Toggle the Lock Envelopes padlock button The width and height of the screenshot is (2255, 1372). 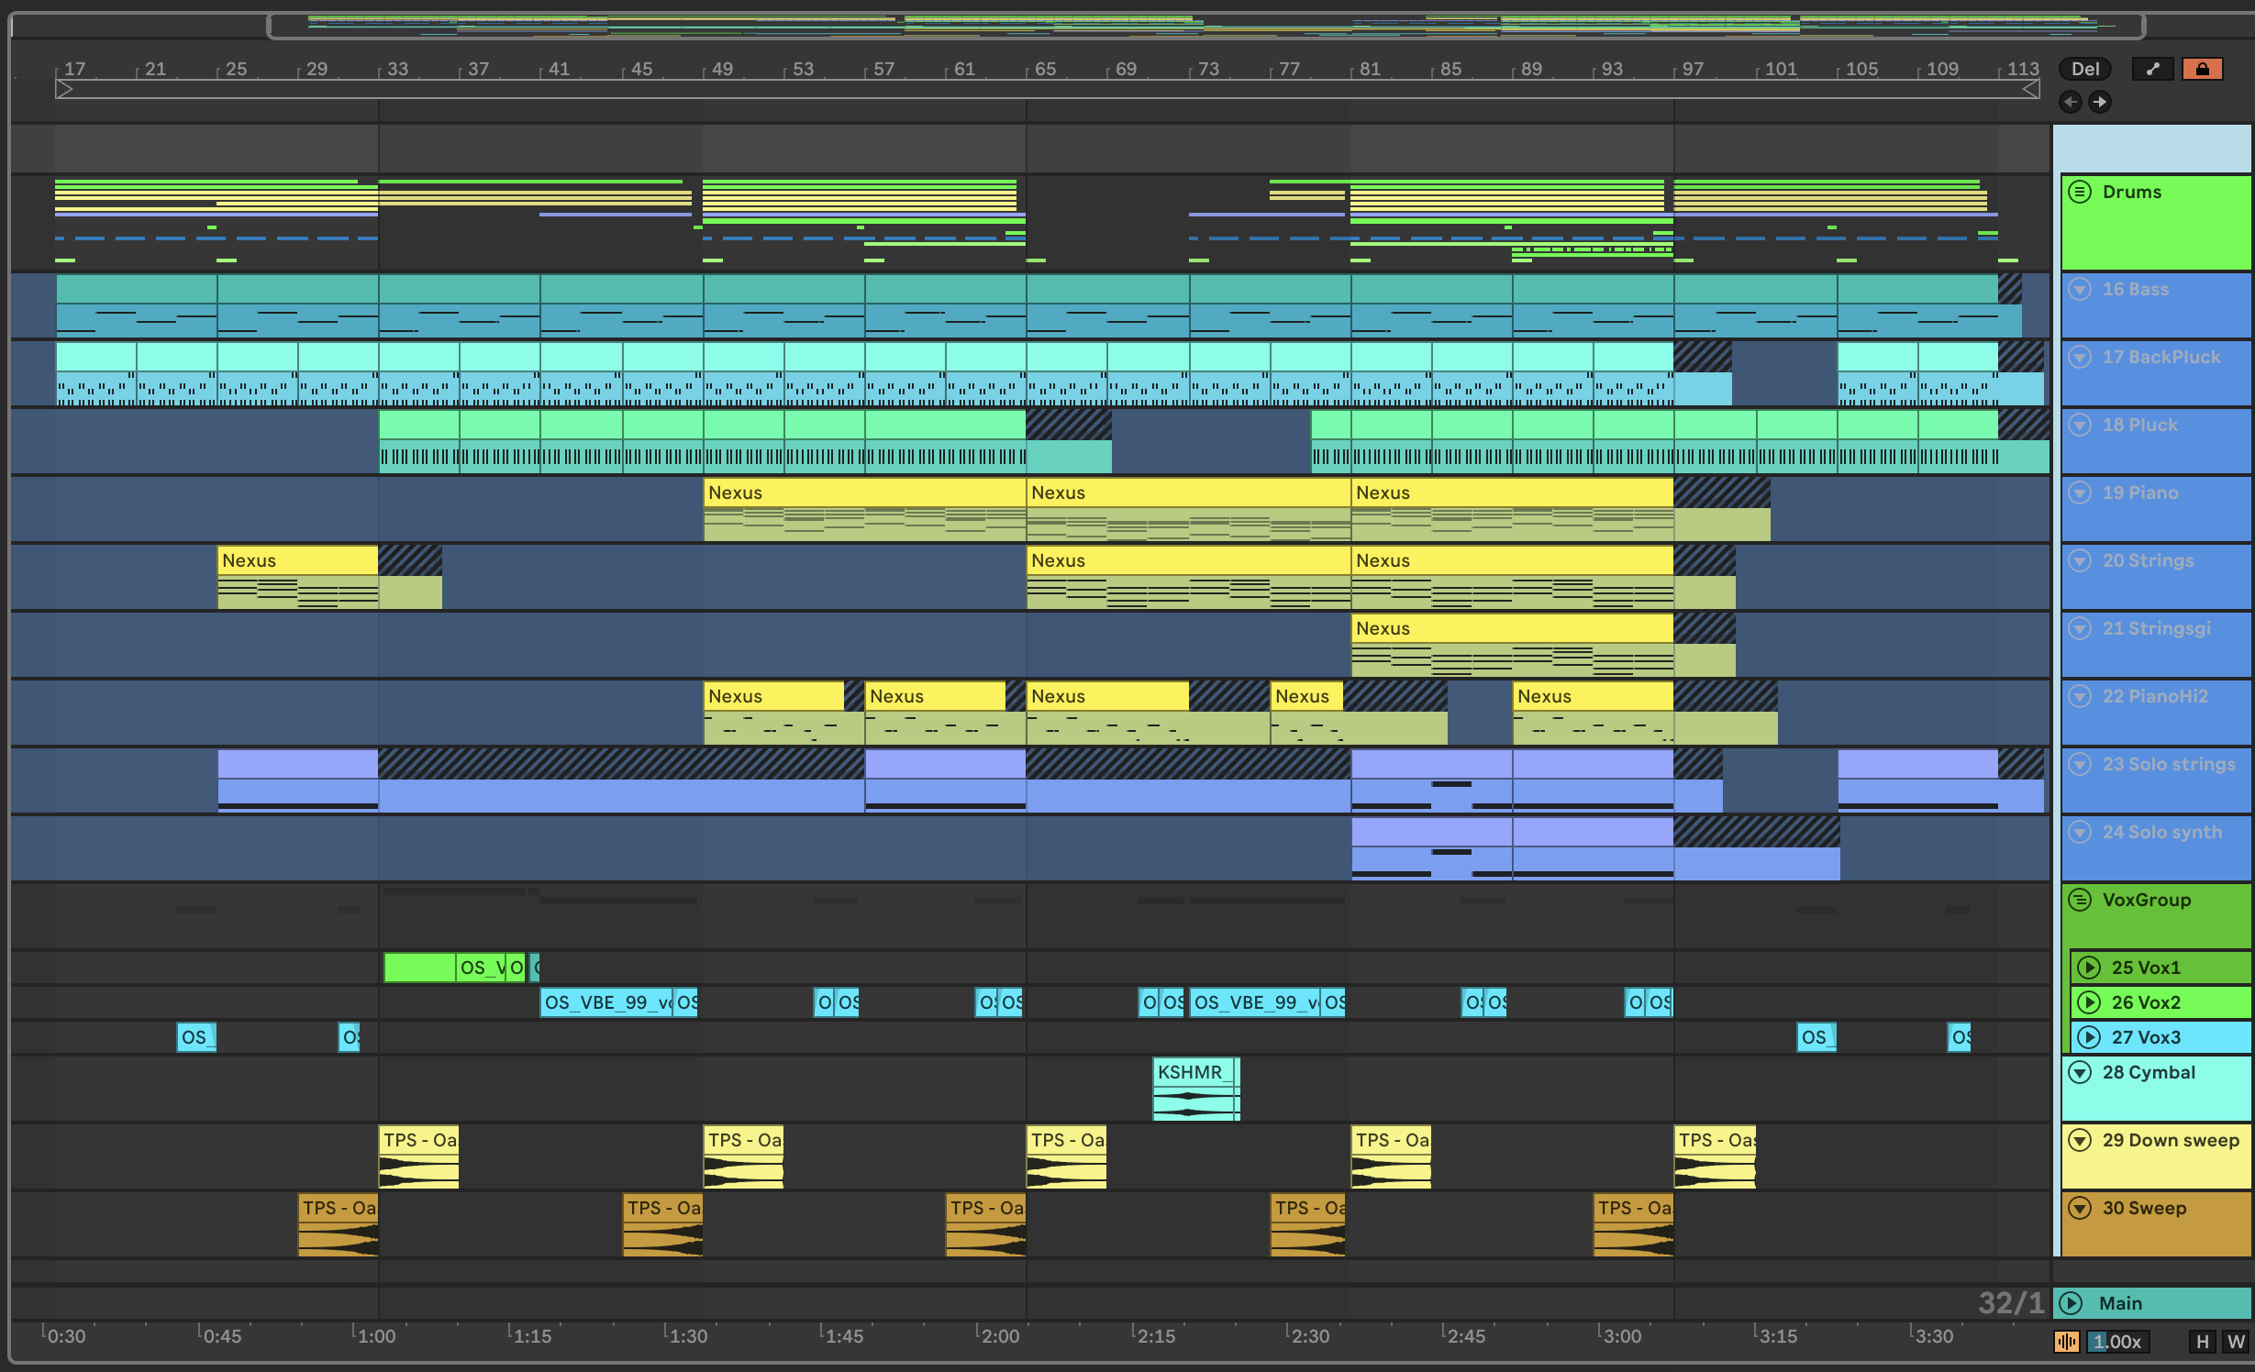coord(2202,69)
